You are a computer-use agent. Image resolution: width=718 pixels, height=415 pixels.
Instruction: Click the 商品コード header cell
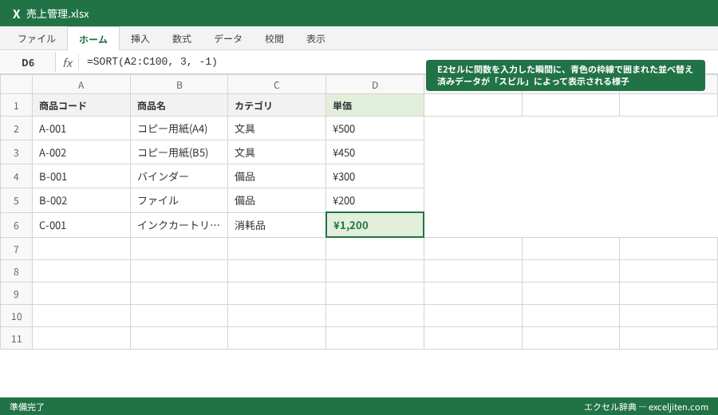[81, 105]
